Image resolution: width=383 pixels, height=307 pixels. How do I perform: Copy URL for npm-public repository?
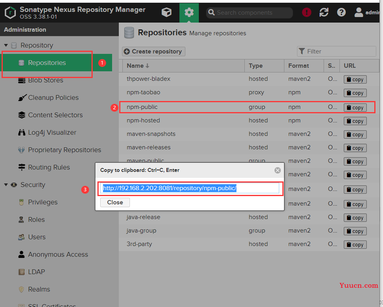coord(355,107)
